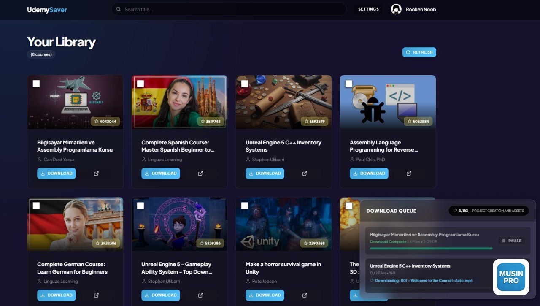Click the Bilgisayar Mimarileri download progress bar
This screenshot has height=306, width=540.
point(431,248)
